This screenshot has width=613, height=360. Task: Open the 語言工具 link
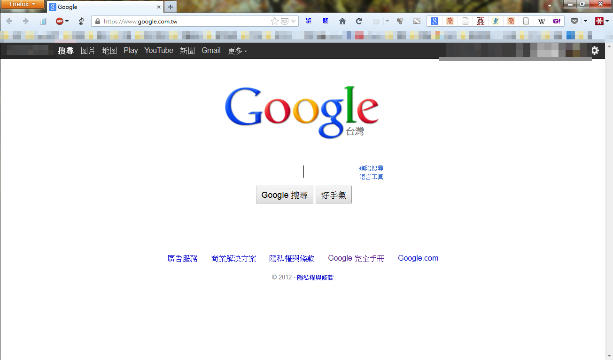coord(371,177)
